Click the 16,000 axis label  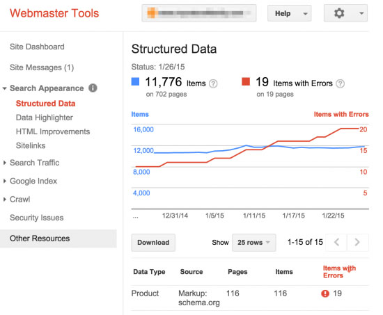[143, 129]
